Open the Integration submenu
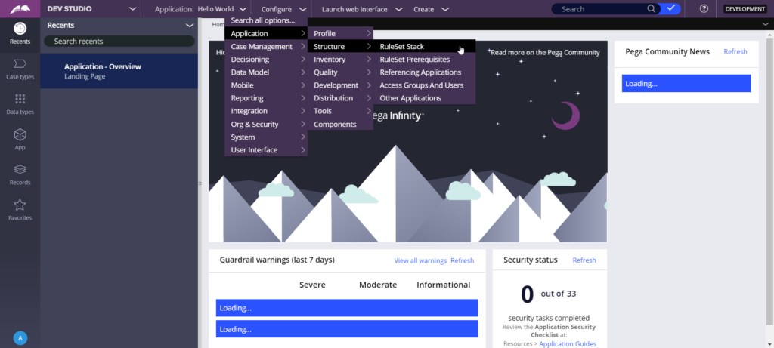Screen dimensions: 774x348 (x=266, y=111)
